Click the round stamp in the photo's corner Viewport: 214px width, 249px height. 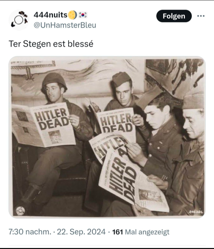pos(20,211)
